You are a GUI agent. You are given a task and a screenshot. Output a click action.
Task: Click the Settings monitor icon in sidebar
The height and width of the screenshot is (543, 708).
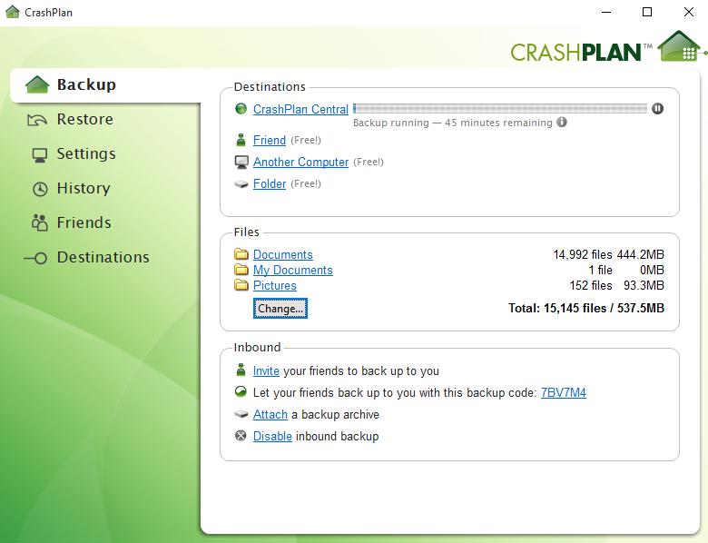point(40,155)
